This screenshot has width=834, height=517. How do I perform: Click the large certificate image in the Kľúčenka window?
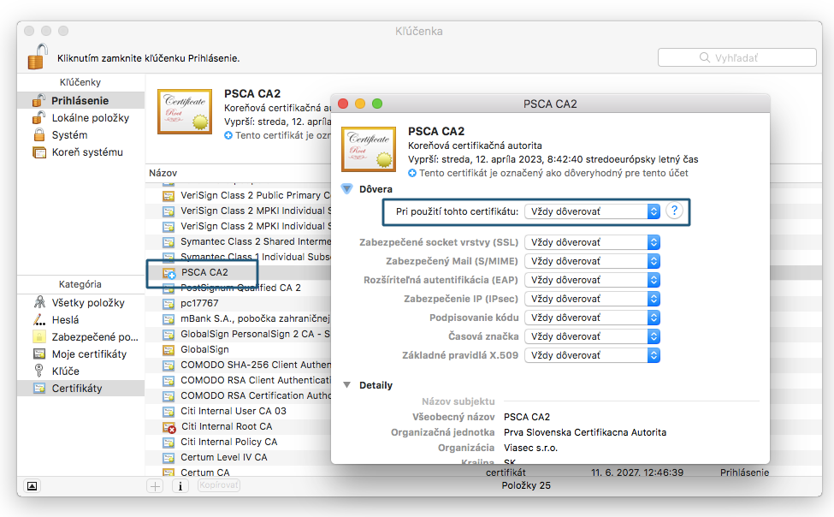185,111
